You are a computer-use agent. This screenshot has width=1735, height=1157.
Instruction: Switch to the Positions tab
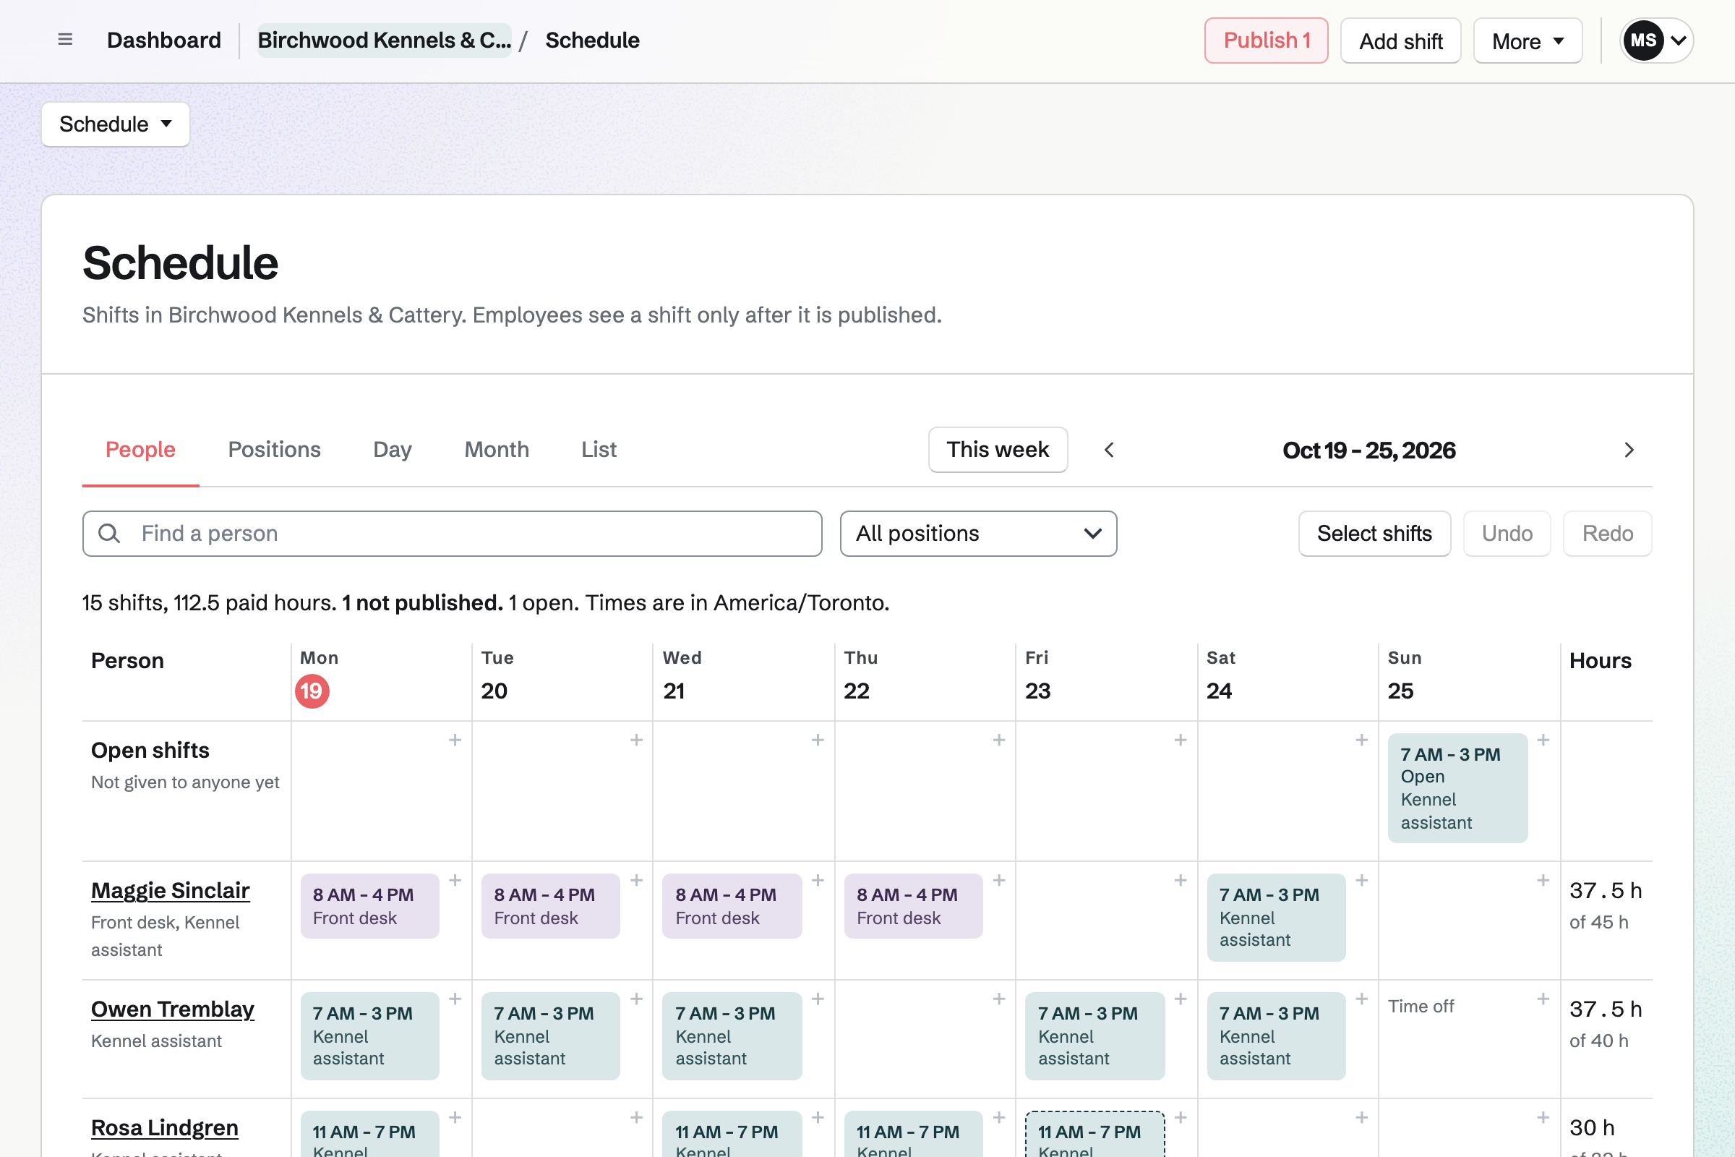tap(275, 450)
